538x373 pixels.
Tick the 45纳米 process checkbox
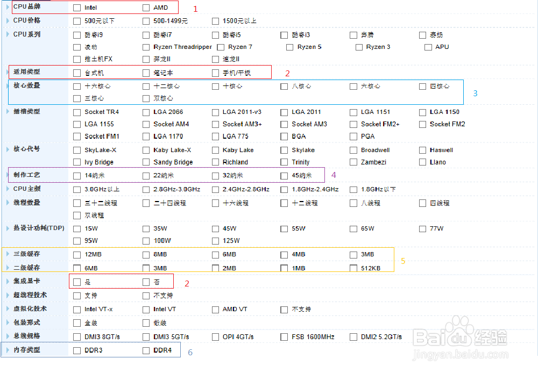click(284, 176)
